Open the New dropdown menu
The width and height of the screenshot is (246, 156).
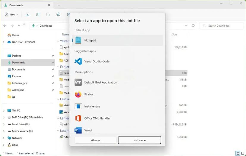point(11,14)
